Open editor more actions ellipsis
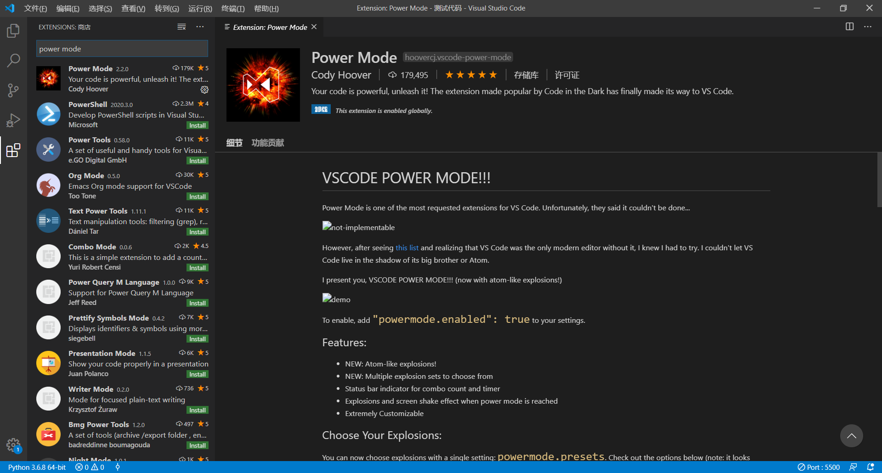The height and width of the screenshot is (473, 882). (x=868, y=27)
